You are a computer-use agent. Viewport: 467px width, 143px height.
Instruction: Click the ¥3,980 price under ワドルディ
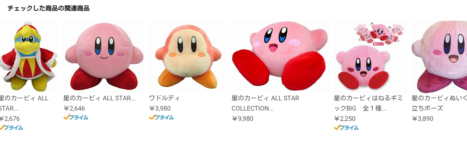pos(160,108)
